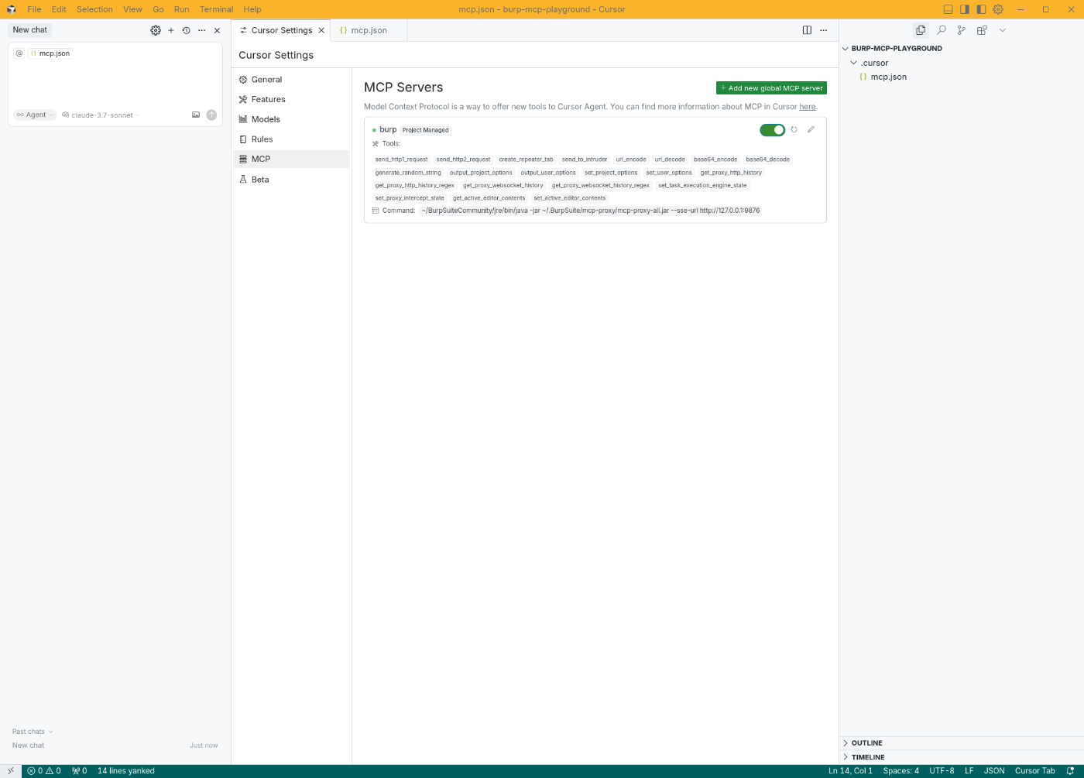Image resolution: width=1084 pixels, height=778 pixels.
Task: Select the MCP settings section
Action: click(291, 159)
